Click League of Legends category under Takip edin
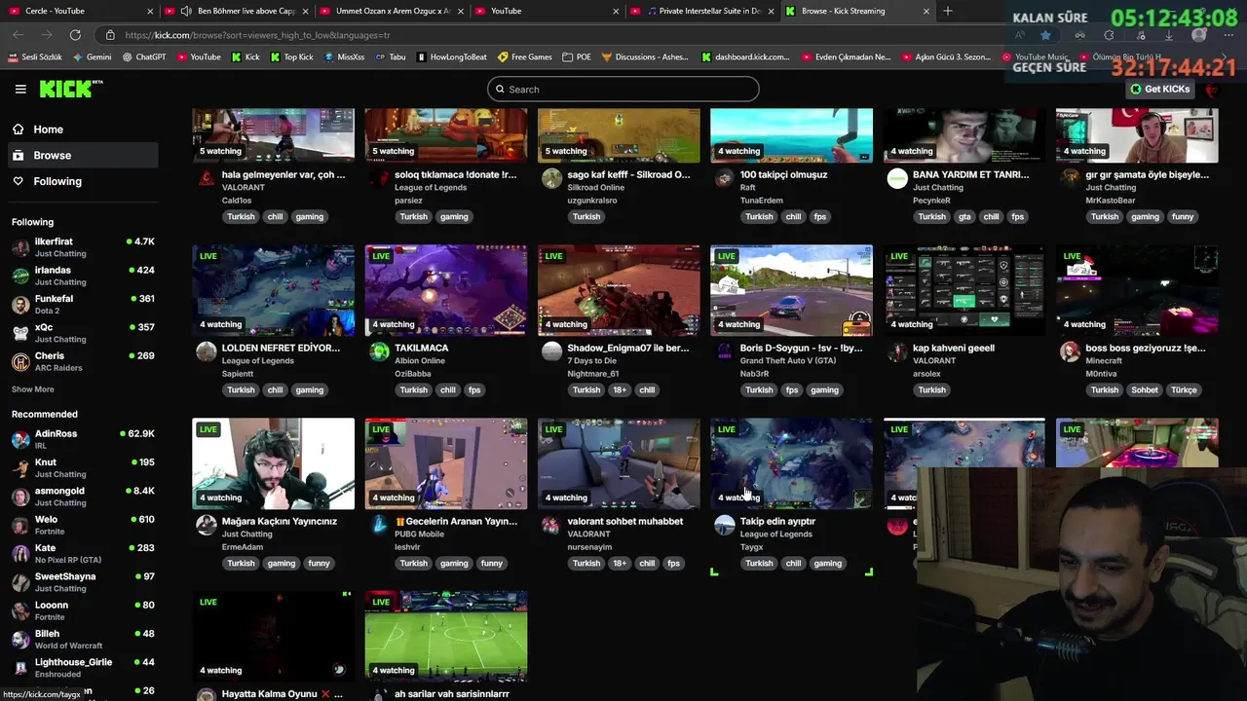Screen dimensions: 1247x701 pyautogui.click(x=775, y=534)
